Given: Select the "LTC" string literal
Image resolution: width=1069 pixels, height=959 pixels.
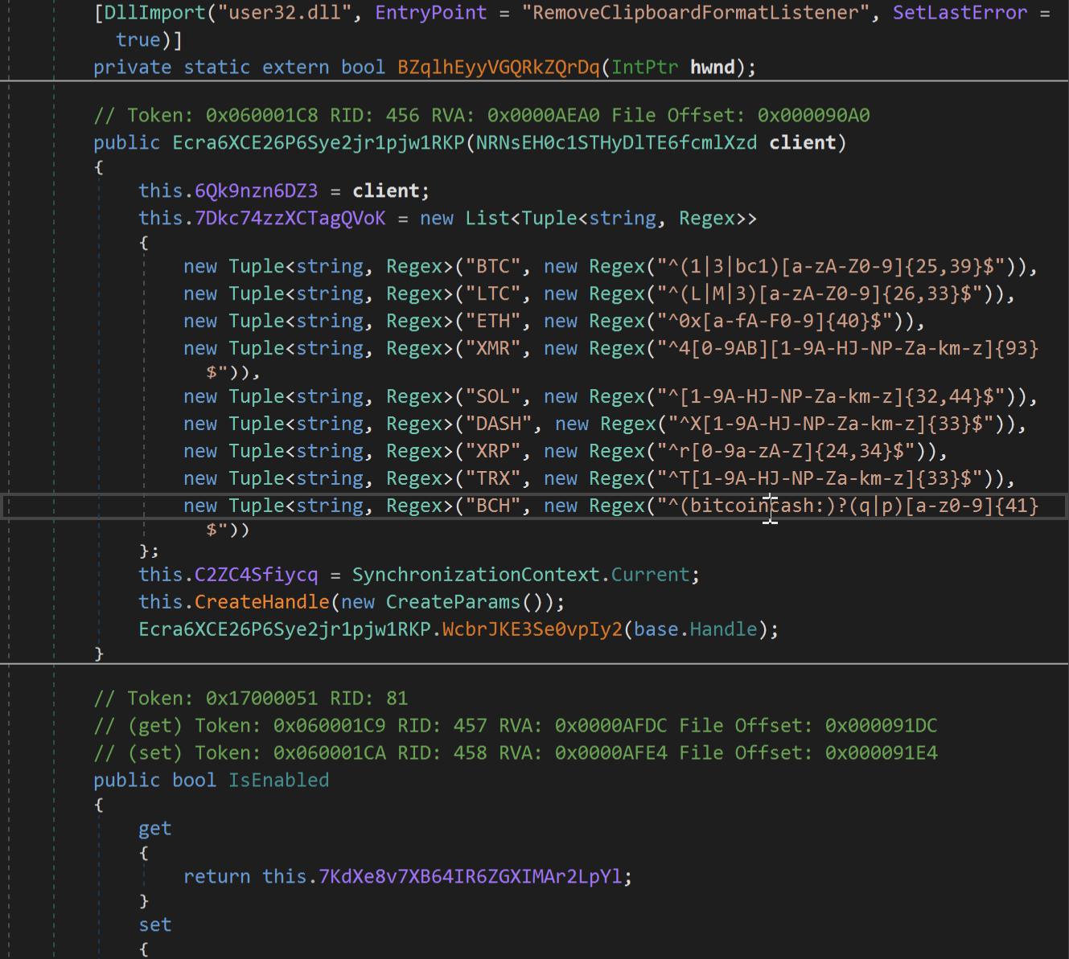Looking at the screenshot, I should (493, 294).
